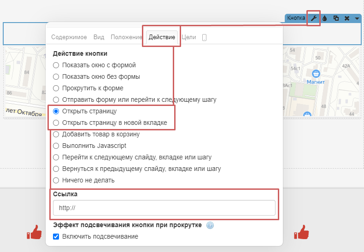Click the help question mark icon
Image resolution: width=364 pixels, height=252 pixels.
[x=210, y=225]
